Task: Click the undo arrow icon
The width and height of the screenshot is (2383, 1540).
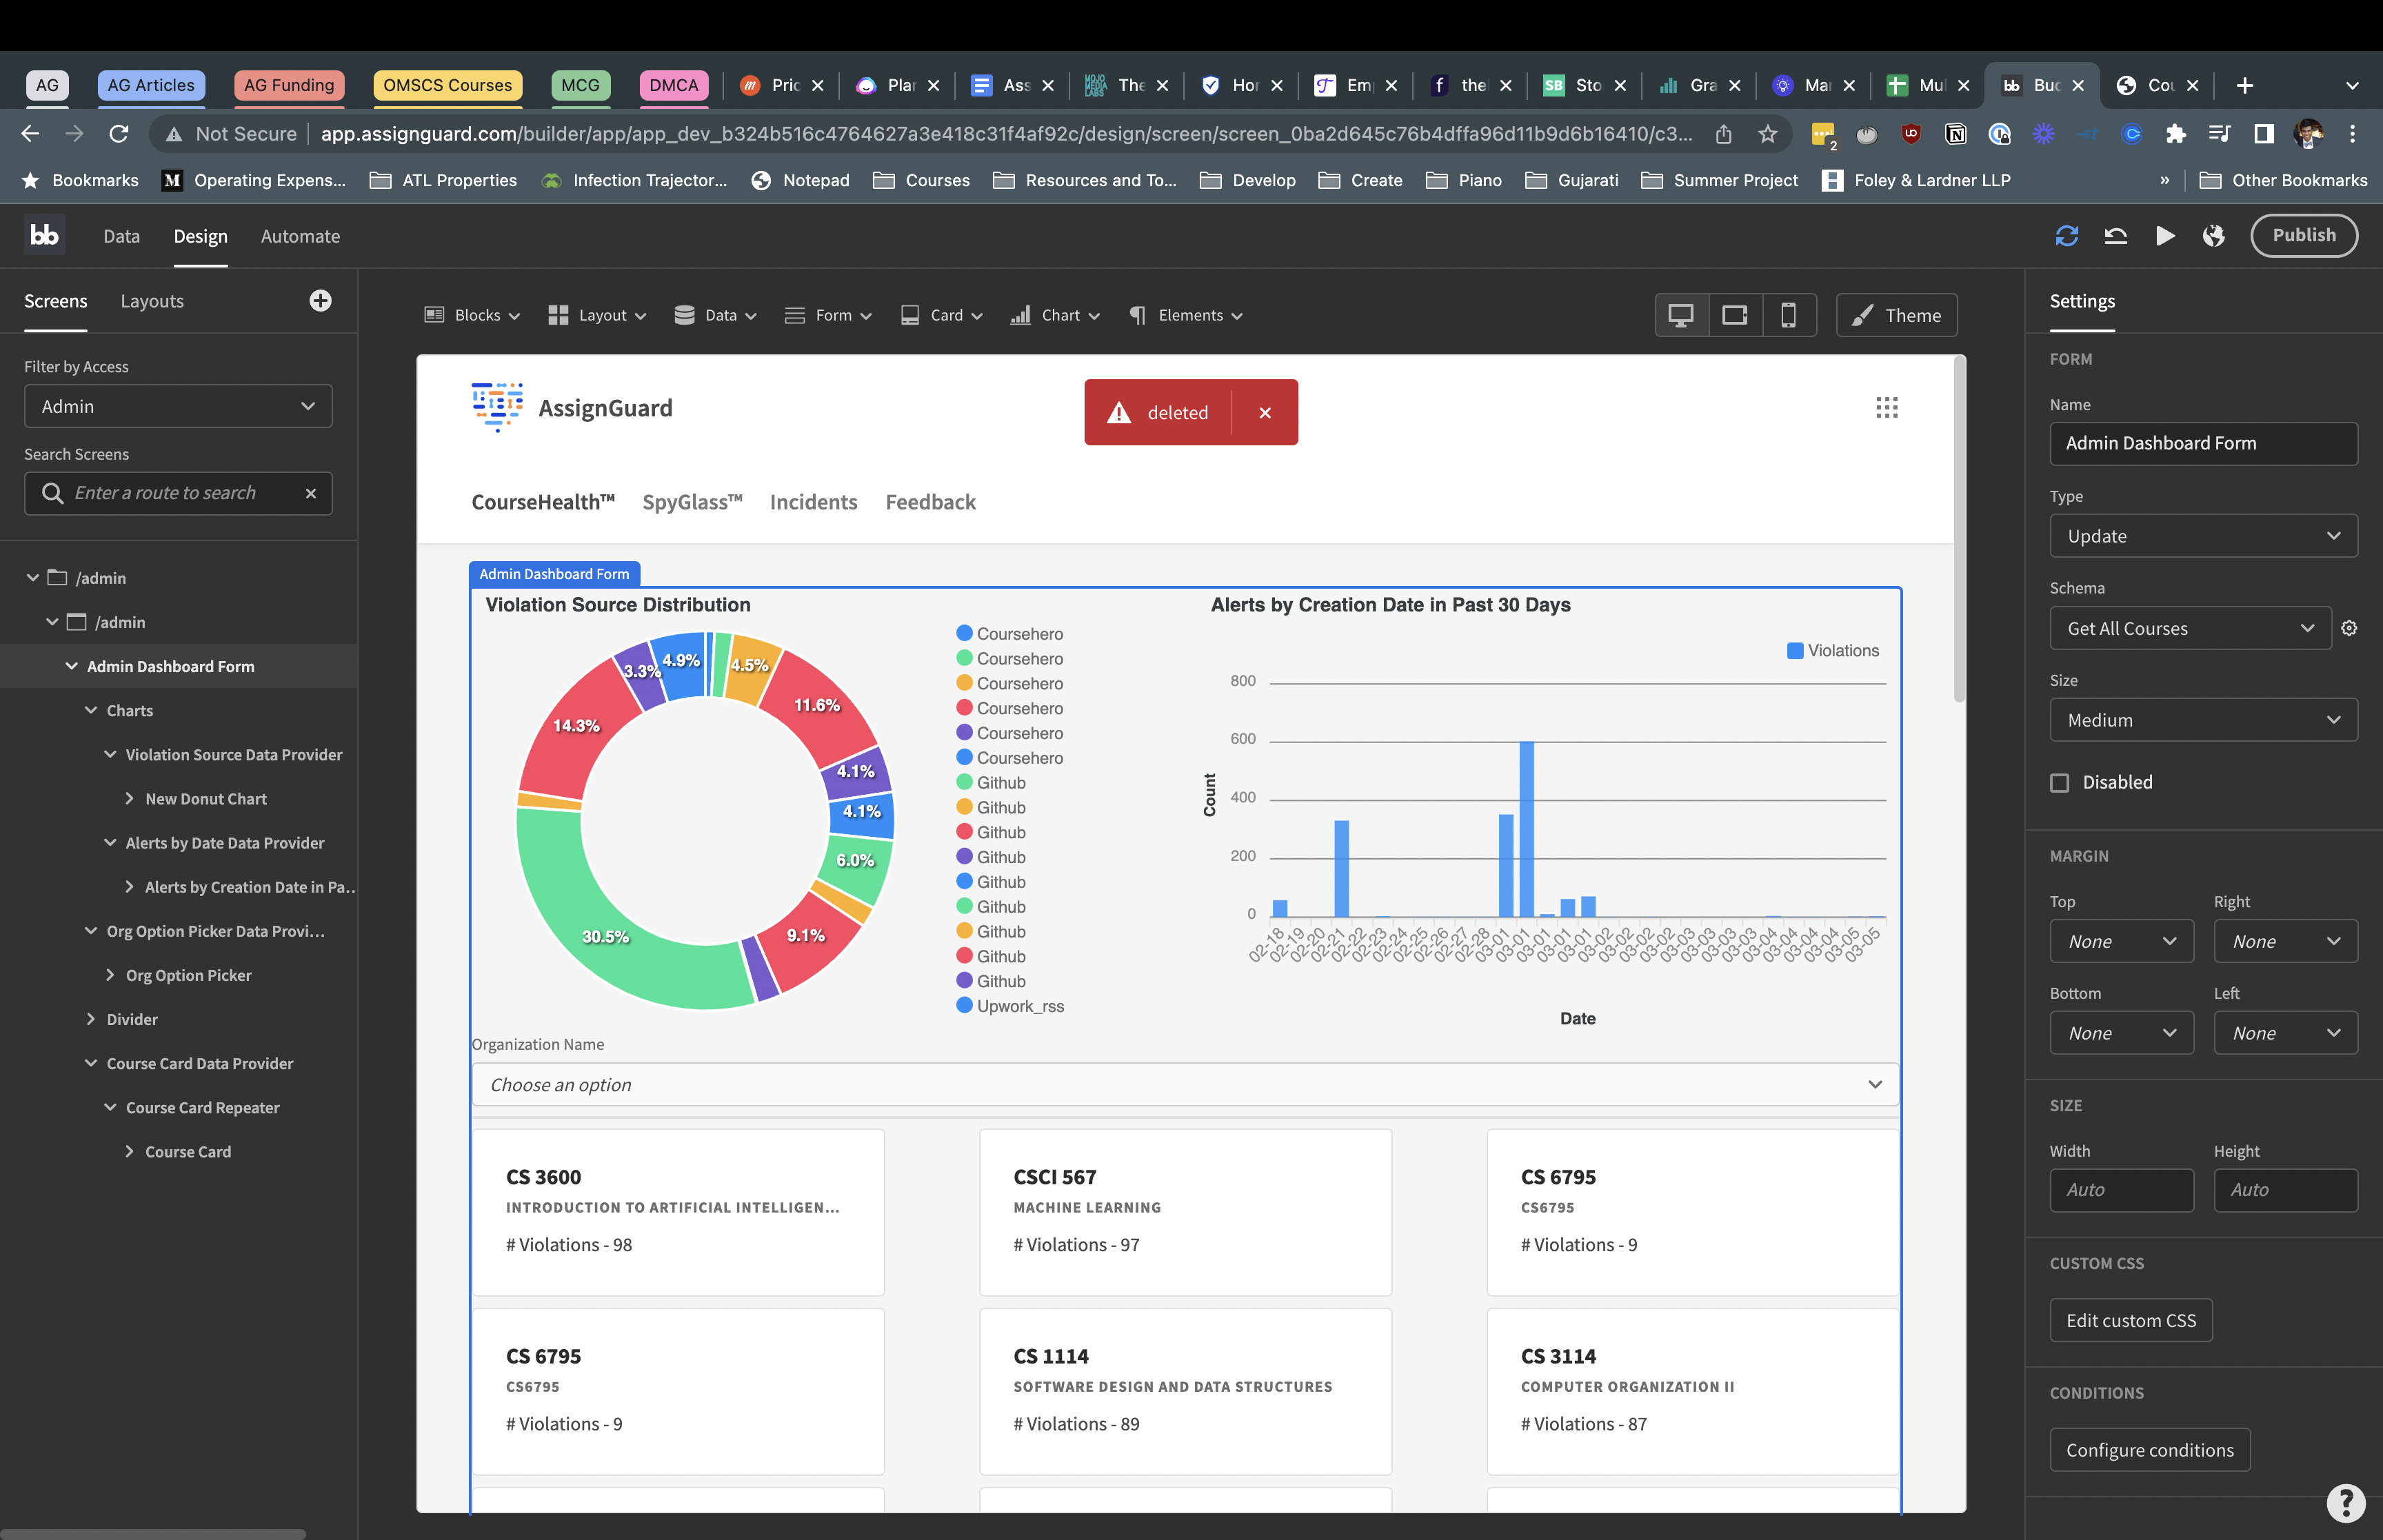Action: (2115, 236)
